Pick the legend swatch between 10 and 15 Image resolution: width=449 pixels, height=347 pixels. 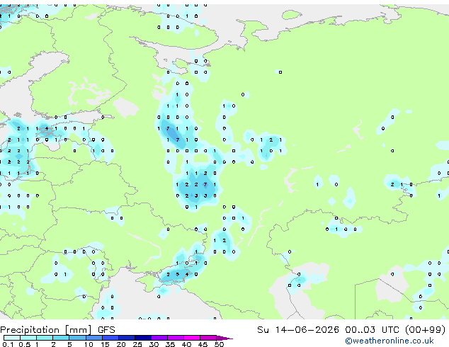click(x=93, y=338)
